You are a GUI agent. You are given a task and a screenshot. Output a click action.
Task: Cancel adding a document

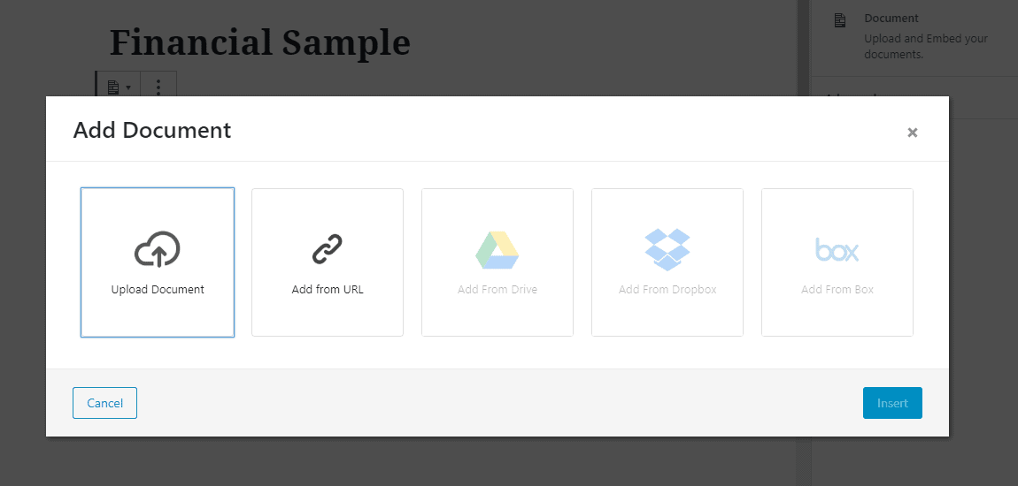[x=104, y=403]
